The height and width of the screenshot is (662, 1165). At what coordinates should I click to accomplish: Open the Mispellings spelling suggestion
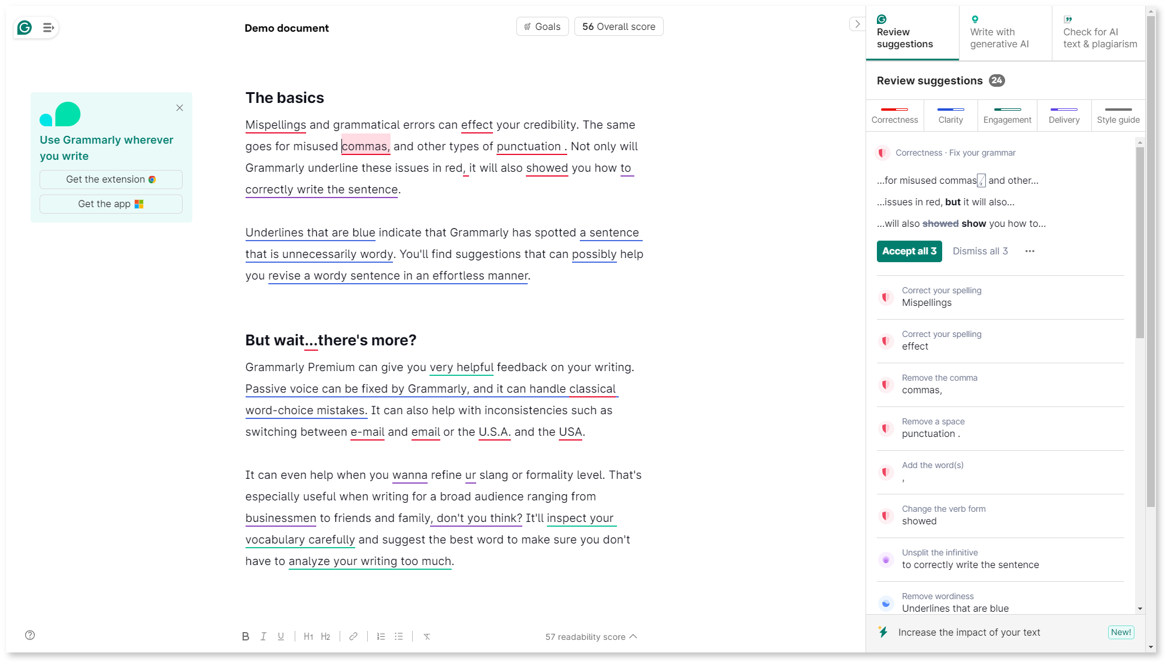click(1000, 297)
